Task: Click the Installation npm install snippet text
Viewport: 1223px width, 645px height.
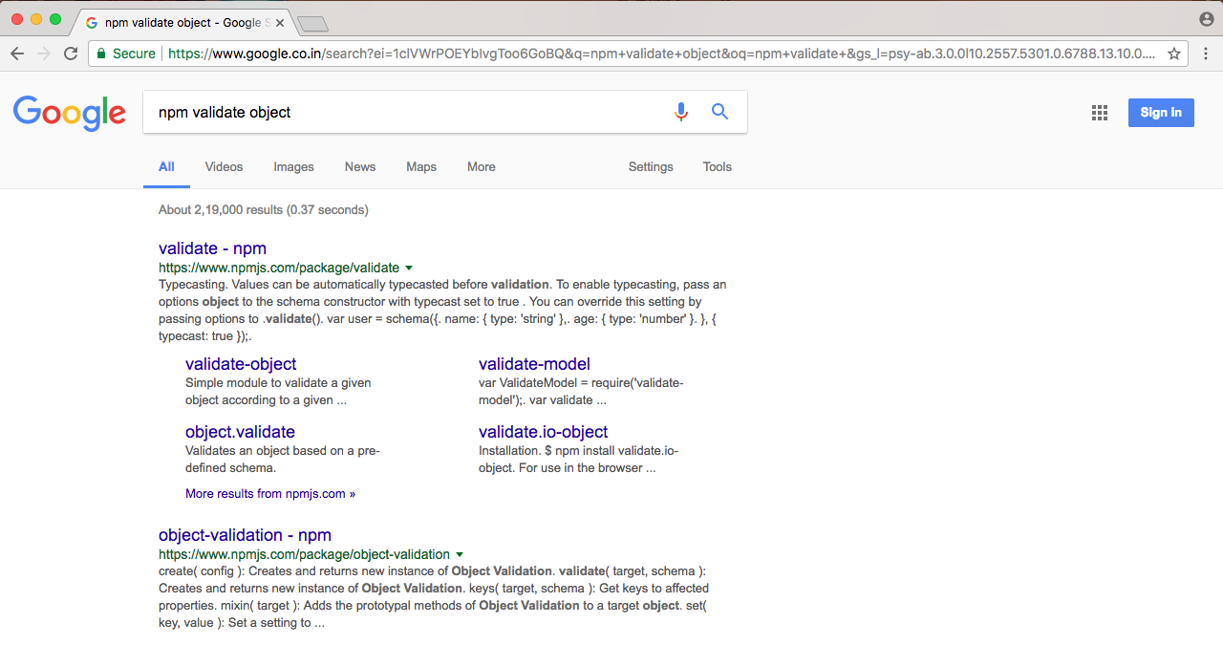Action: pos(578,460)
